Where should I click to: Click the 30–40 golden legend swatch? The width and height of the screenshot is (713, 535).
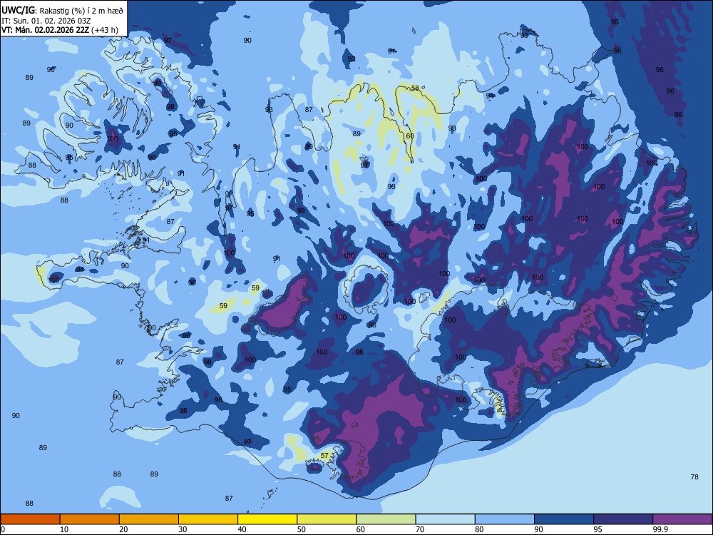click(x=208, y=519)
